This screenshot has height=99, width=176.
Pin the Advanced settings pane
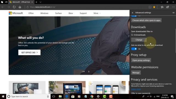174,13
